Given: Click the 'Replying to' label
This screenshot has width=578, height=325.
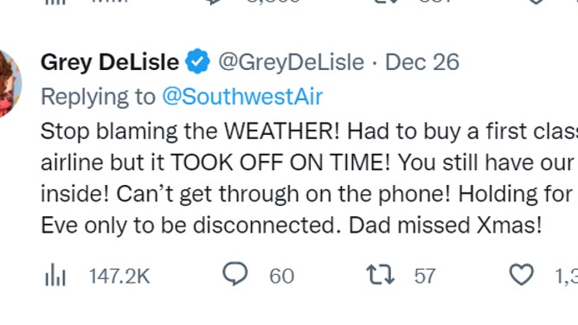Looking at the screenshot, I should tap(98, 97).
